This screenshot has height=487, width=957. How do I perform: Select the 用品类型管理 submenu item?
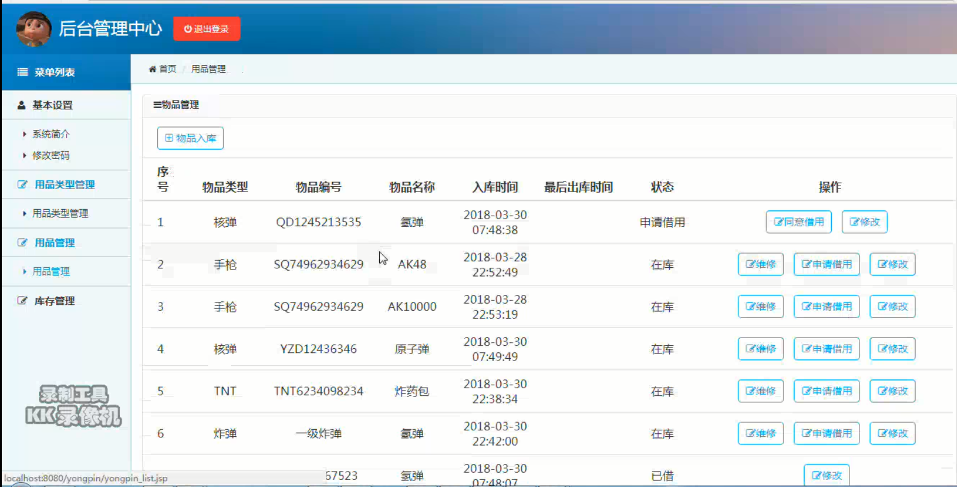[x=60, y=213]
